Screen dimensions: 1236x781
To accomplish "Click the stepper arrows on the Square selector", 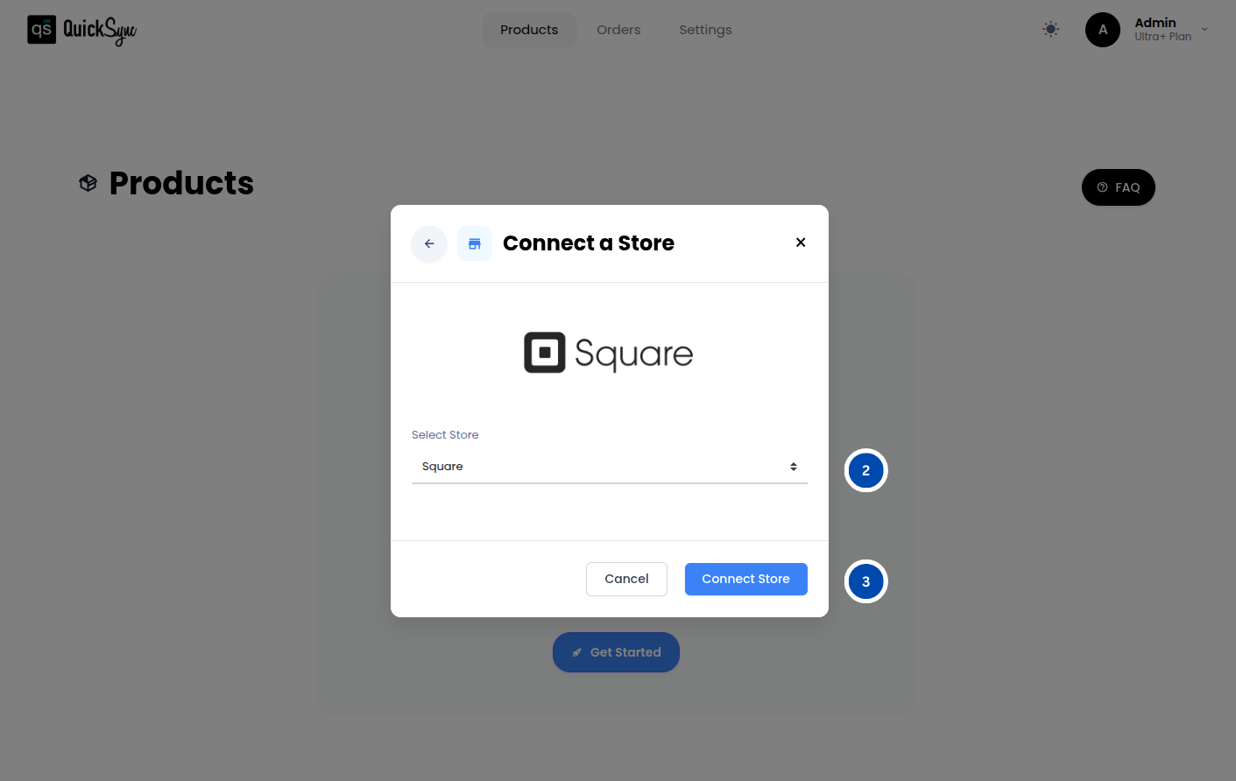I will click(x=794, y=466).
